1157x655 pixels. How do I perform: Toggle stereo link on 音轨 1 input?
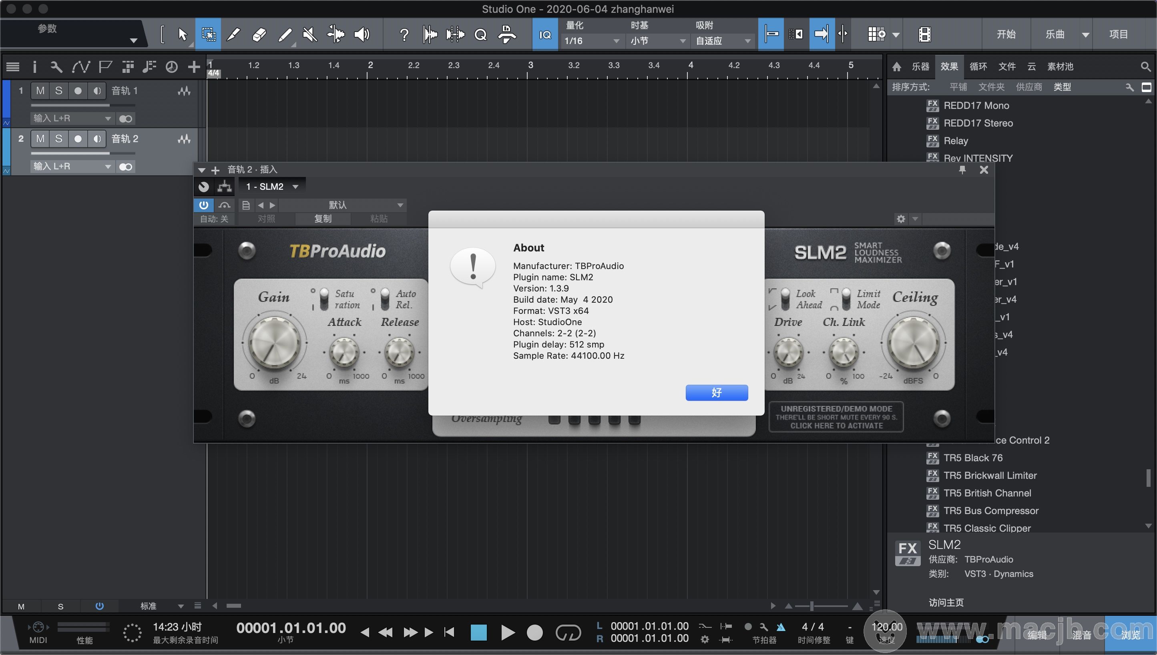pyautogui.click(x=125, y=119)
